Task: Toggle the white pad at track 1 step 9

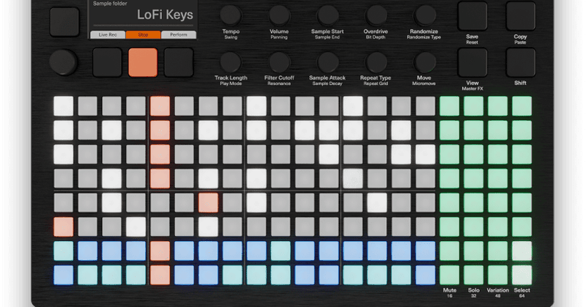Action: pos(256,106)
